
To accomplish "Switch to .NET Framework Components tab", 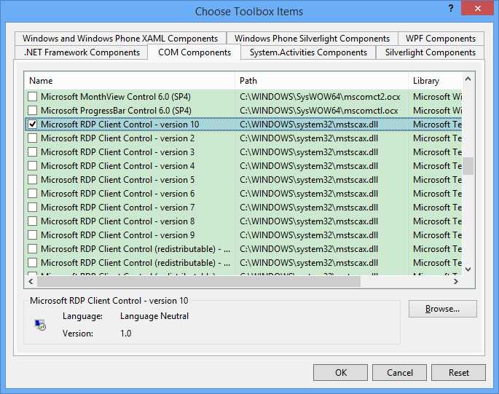I will point(82,52).
